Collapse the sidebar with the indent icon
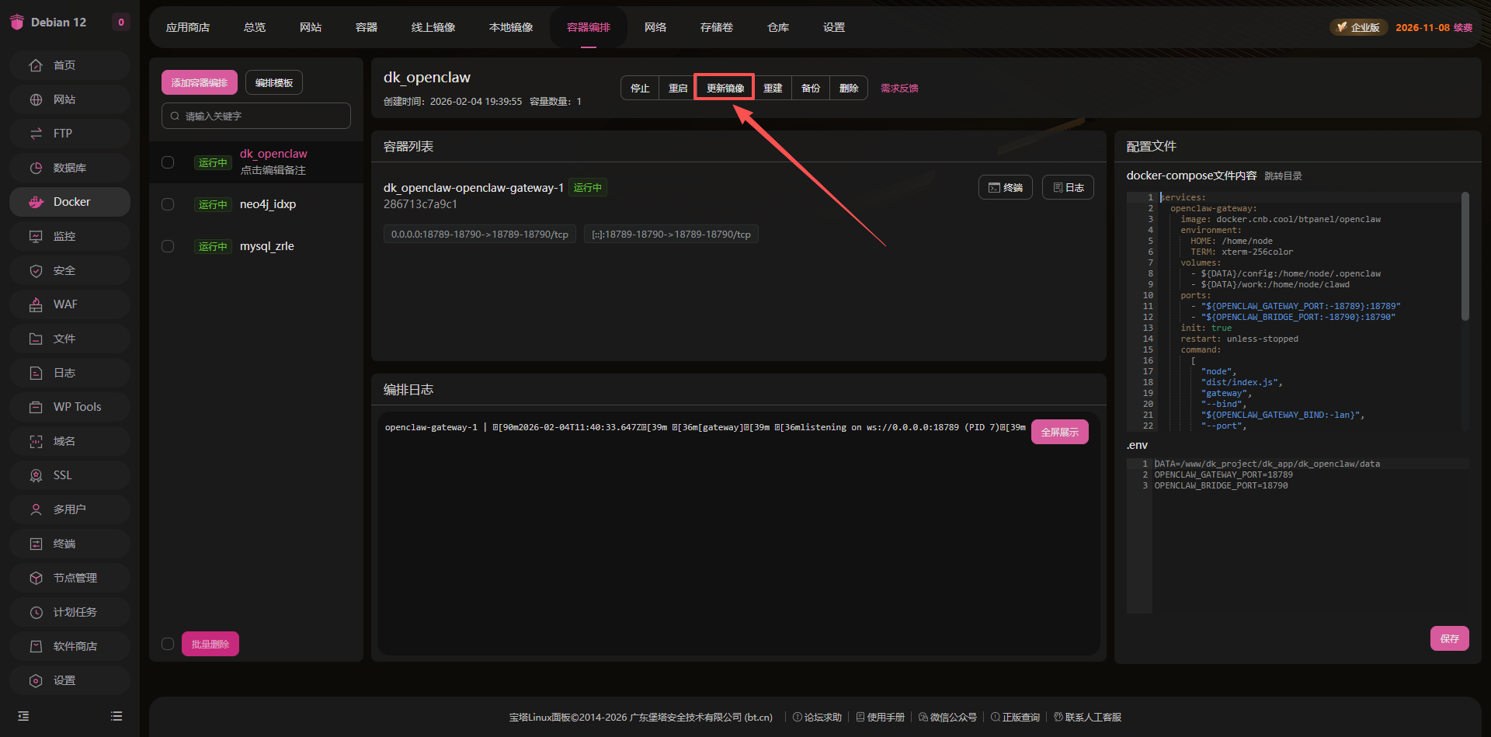 click(23, 715)
